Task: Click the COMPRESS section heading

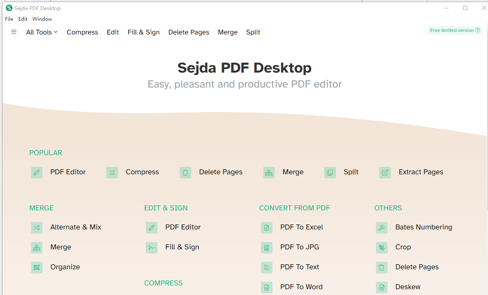Action: [163, 283]
